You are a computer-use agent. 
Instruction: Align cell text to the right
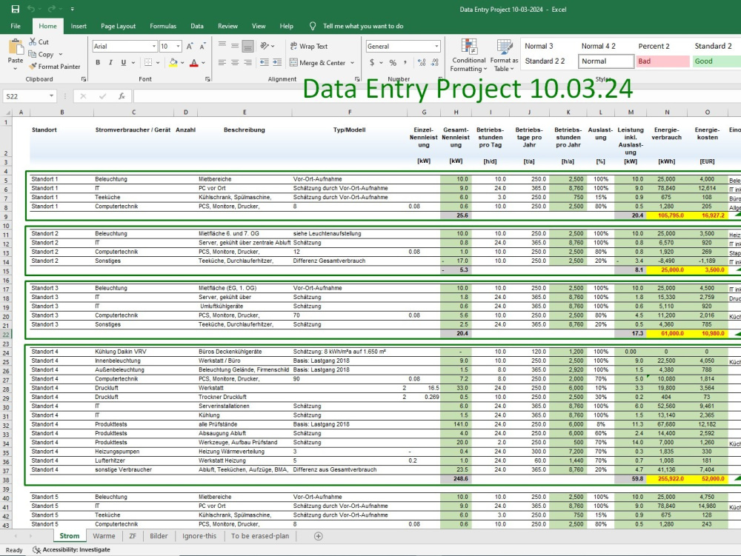click(x=247, y=62)
